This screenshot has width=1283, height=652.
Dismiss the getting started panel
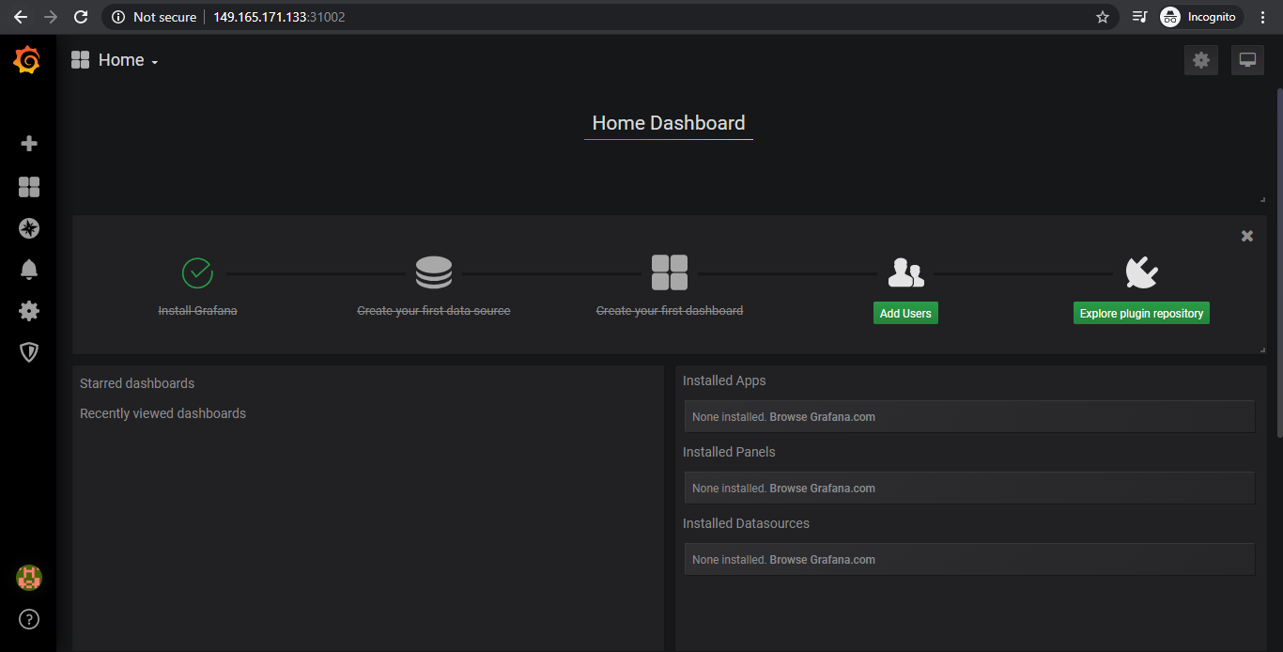pyautogui.click(x=1246, y=236)
